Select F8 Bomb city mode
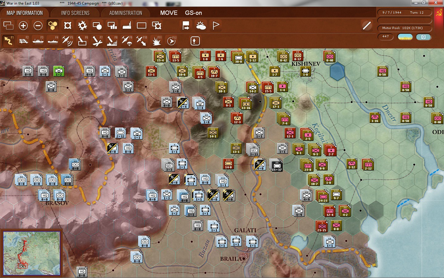Screen dimensions: 444x278 (x=112, y=41)
